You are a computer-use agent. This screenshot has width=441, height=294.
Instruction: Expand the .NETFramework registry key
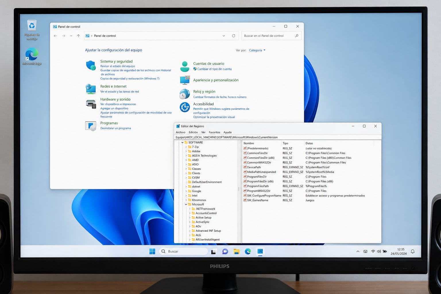[x=190, y=209]
